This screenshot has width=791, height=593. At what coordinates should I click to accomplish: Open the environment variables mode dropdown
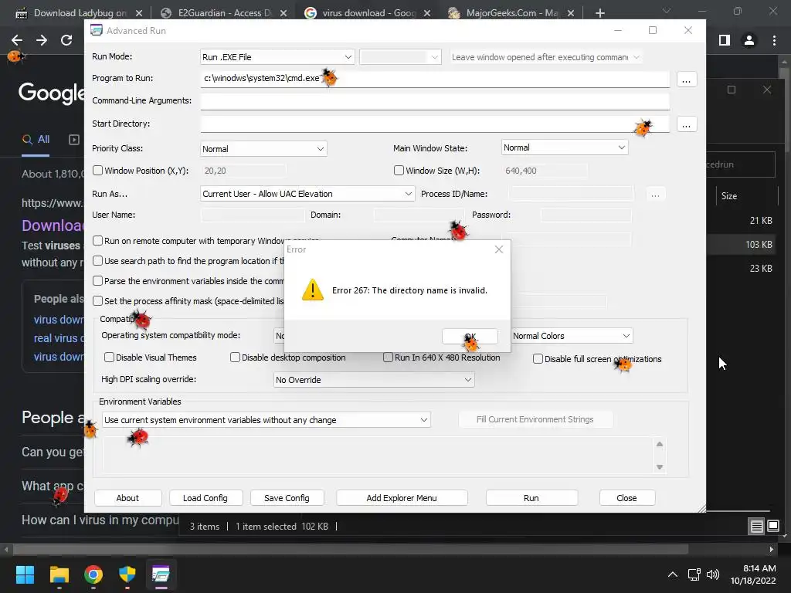(x=266, y=420)
